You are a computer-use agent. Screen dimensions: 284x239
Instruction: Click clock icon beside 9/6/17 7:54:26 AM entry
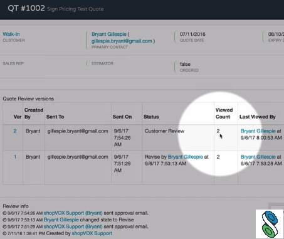[4, 213]
